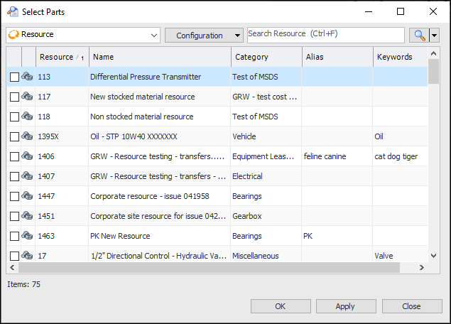Click the resource icon on row 113
451x324 pixels.
coord(28,77)
